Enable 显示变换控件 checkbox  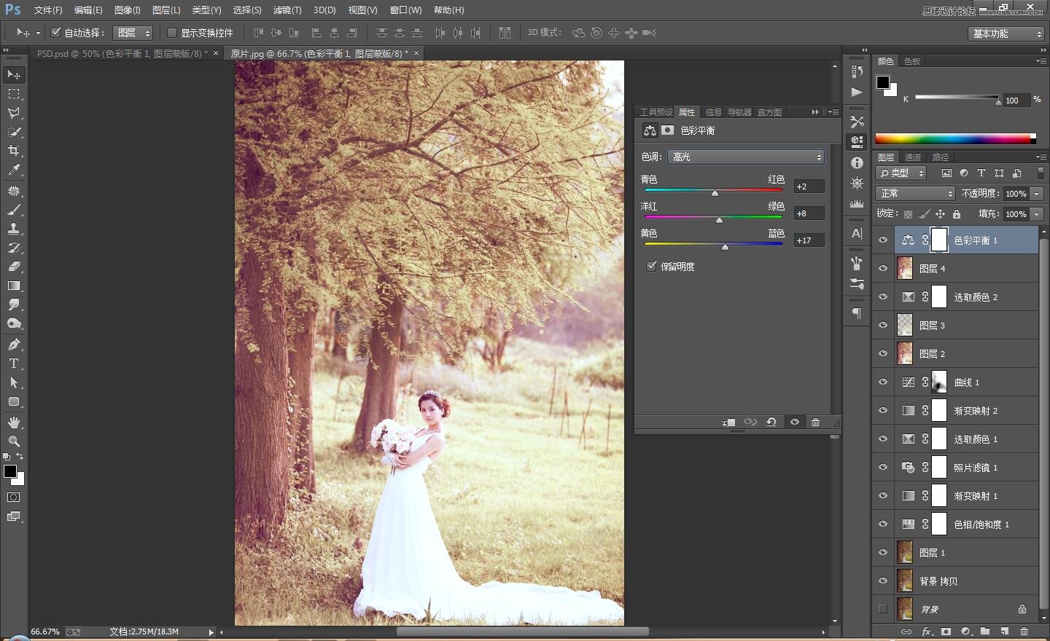172,33
